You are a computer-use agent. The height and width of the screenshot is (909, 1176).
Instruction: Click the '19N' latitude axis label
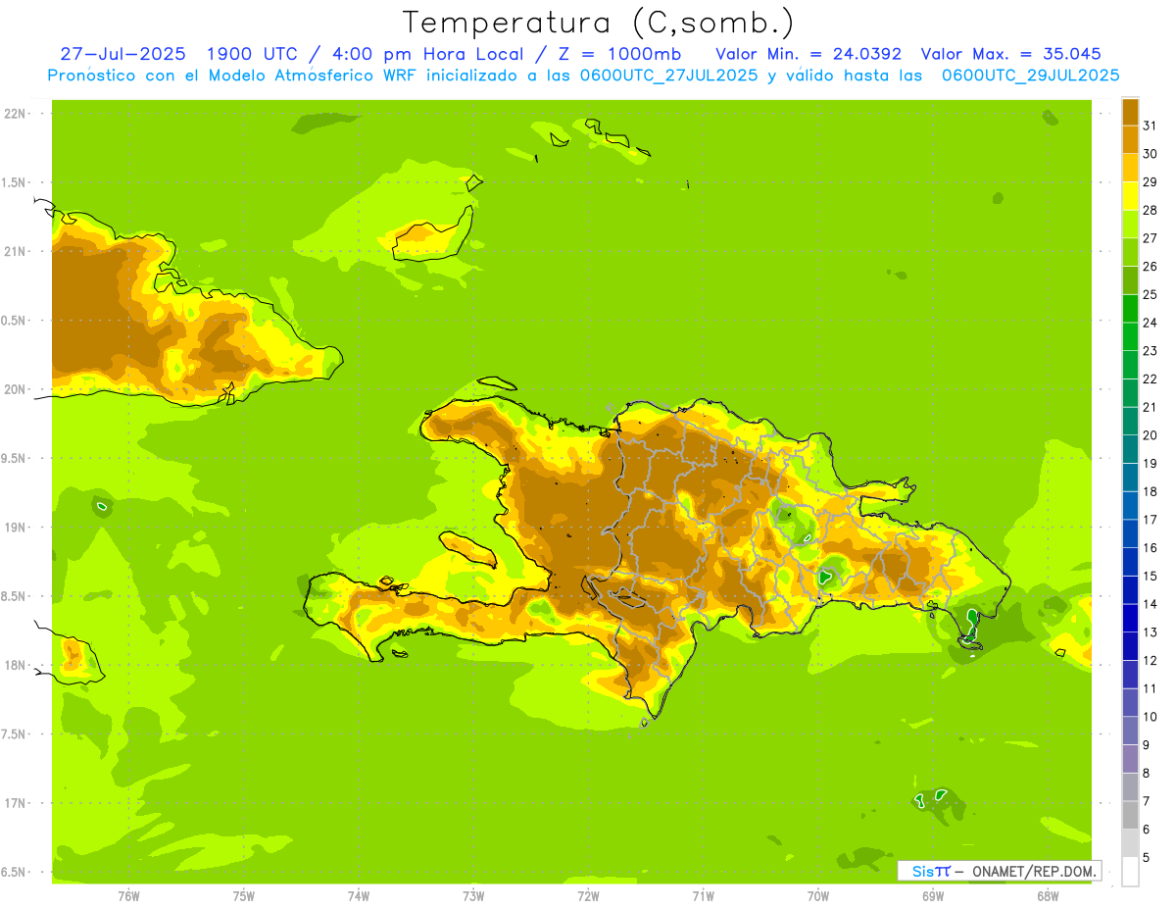[x=15, y=527]
